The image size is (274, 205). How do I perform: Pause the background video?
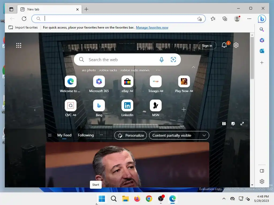pyautogui.click(x=224, y=124)
